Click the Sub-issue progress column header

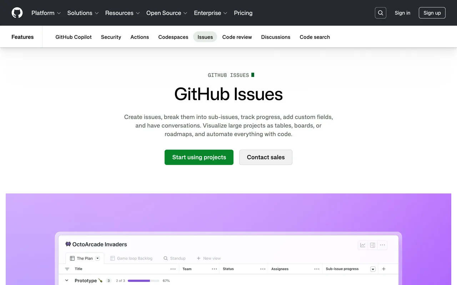342,269
